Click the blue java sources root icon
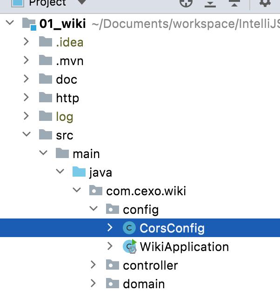The width and height of the screenshot is (280, 291). click(79, 172)
